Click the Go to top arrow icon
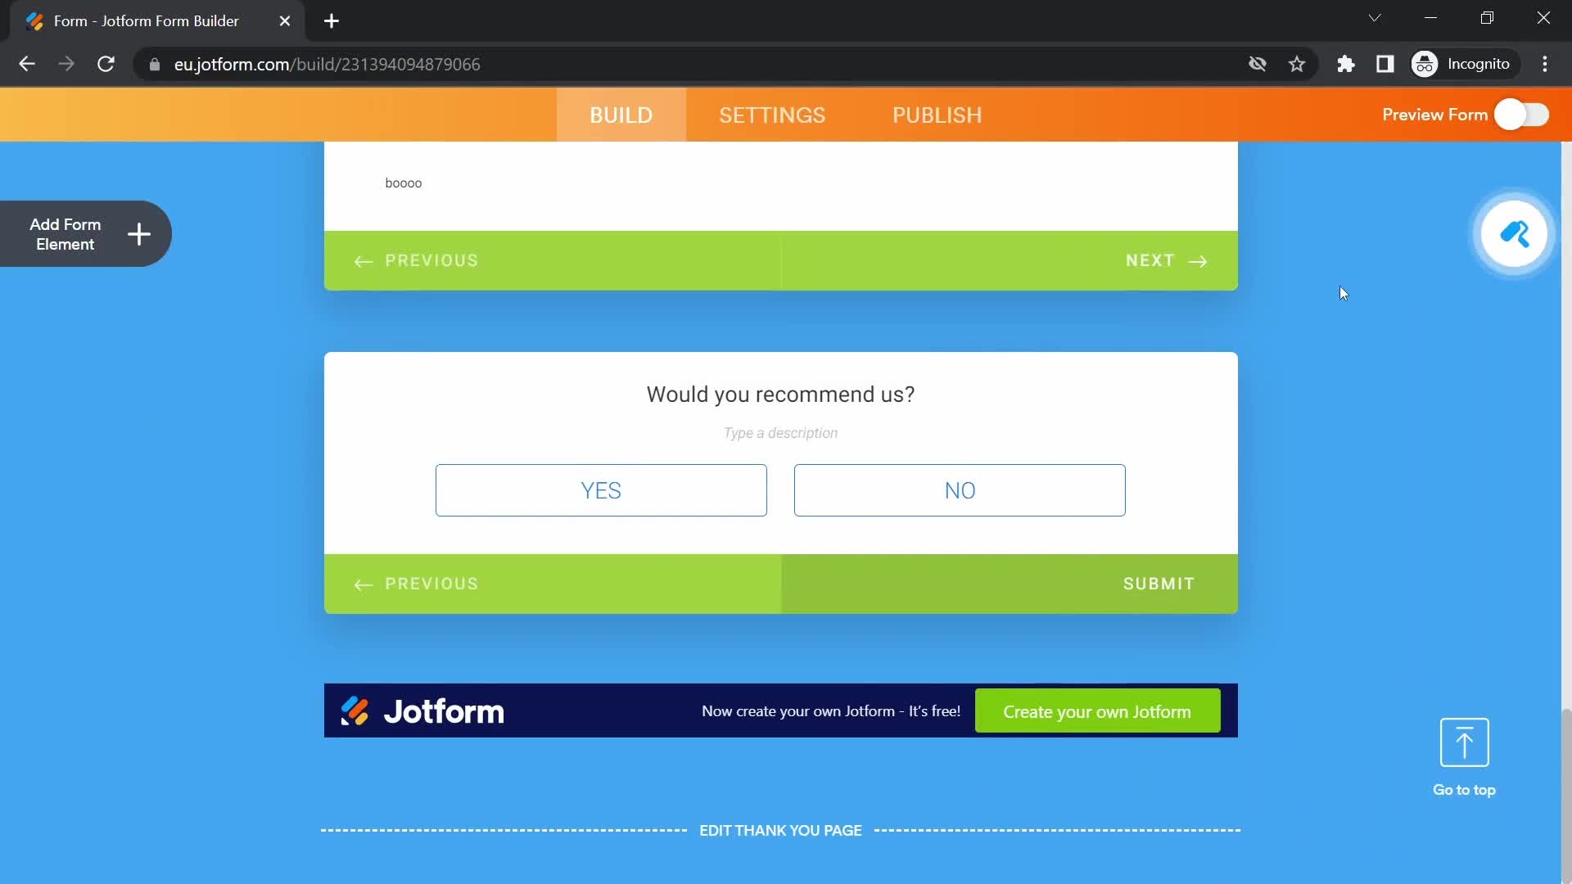Screen dimensions: 1572x884 [x=1464, y=742]
